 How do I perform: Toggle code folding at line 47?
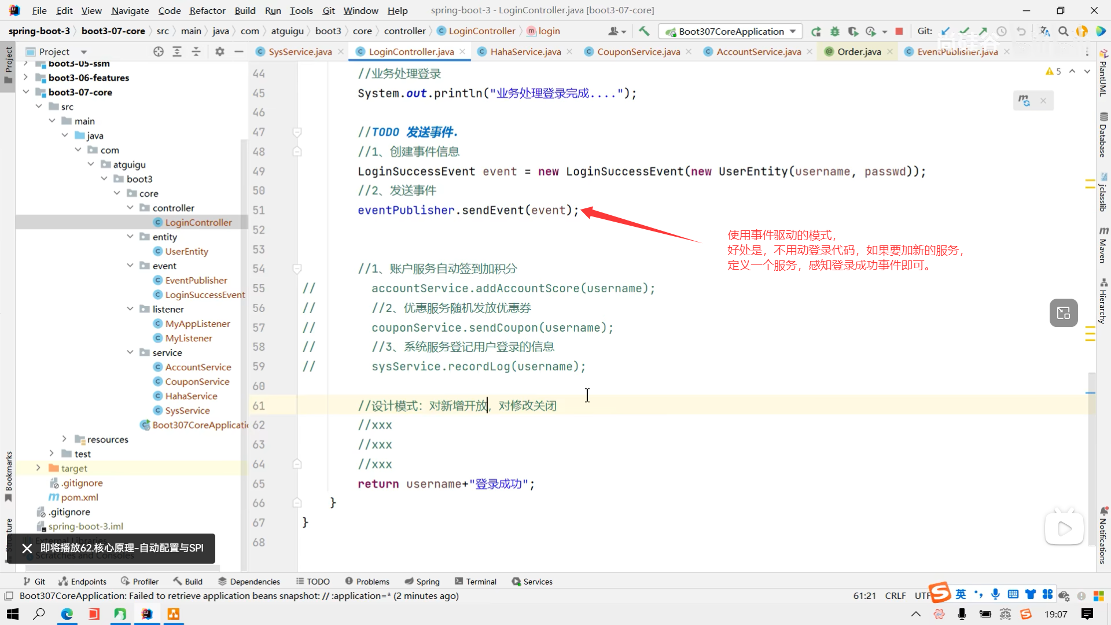297,133
